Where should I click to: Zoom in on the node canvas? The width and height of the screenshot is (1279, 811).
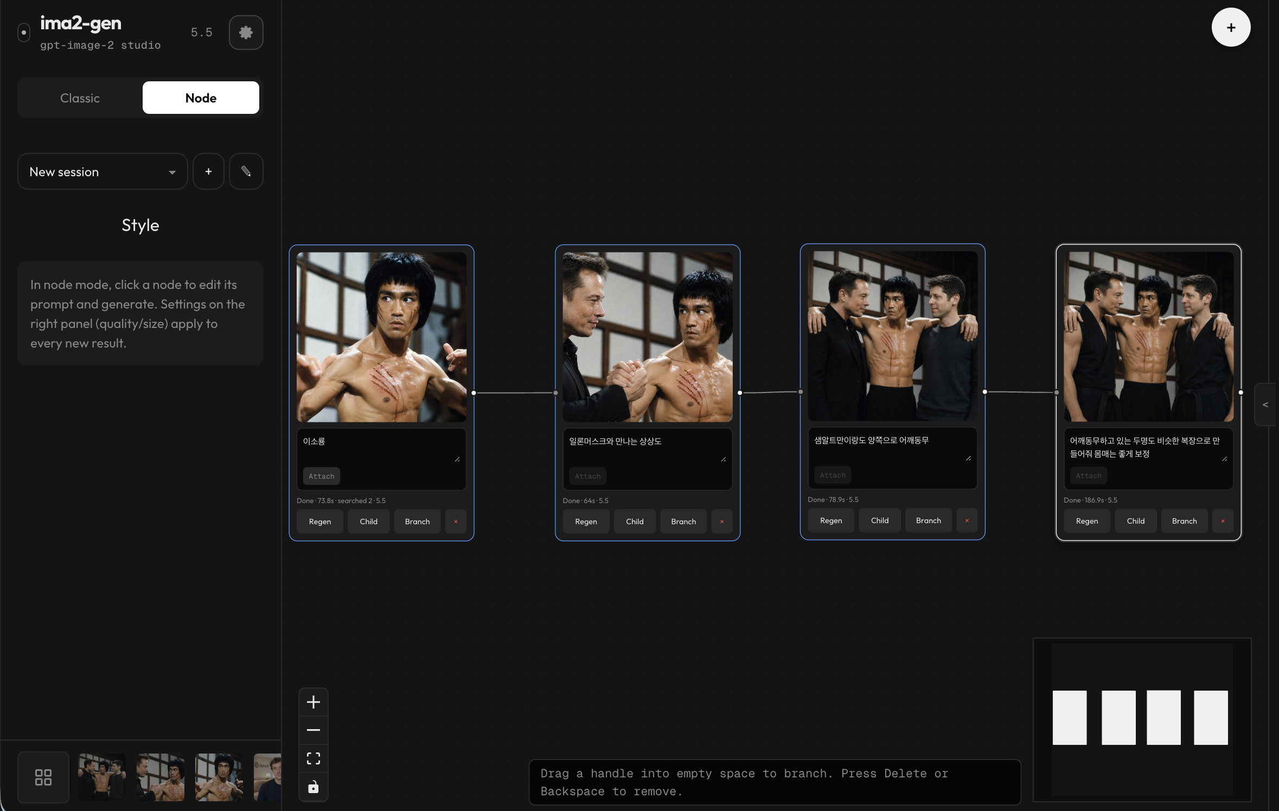point(313,702)
